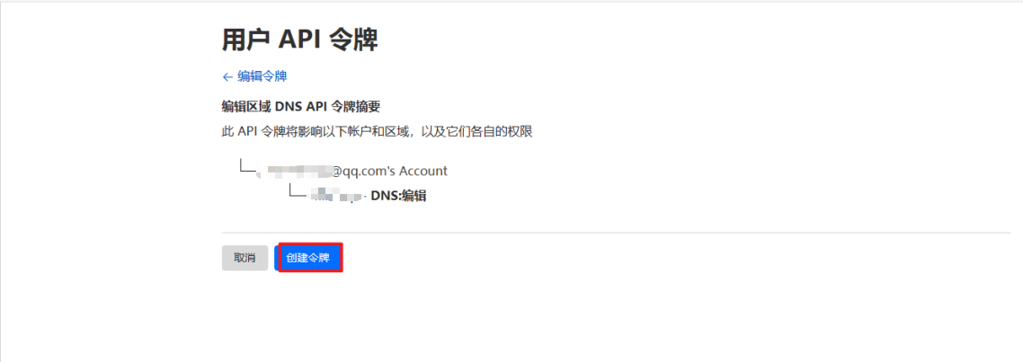
Task: Click the horizontal divider above the buttons
Action: tap(616, 233)
